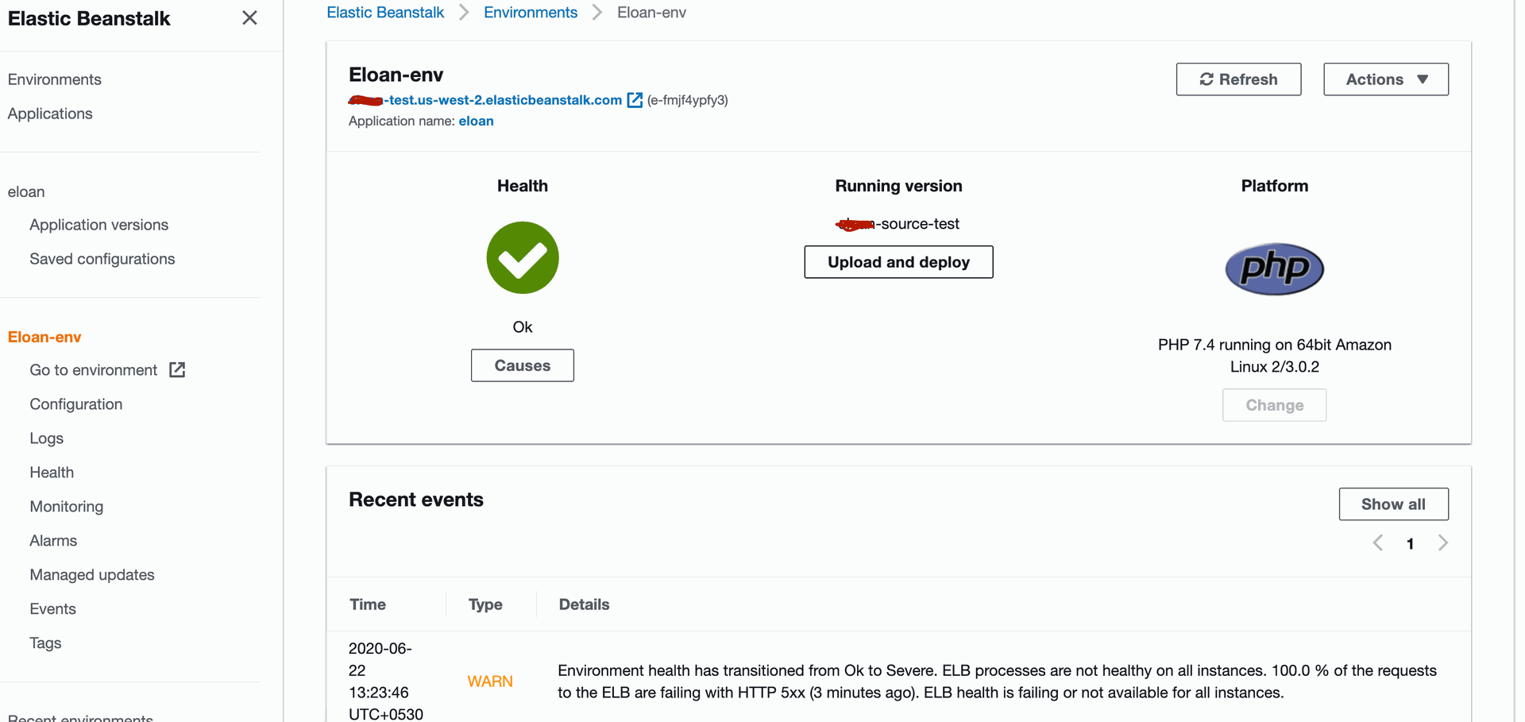Click the external link icon next to Go to environment

coord(177,370)
